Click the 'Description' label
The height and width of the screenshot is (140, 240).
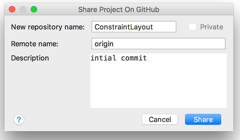tap(30, 58)
